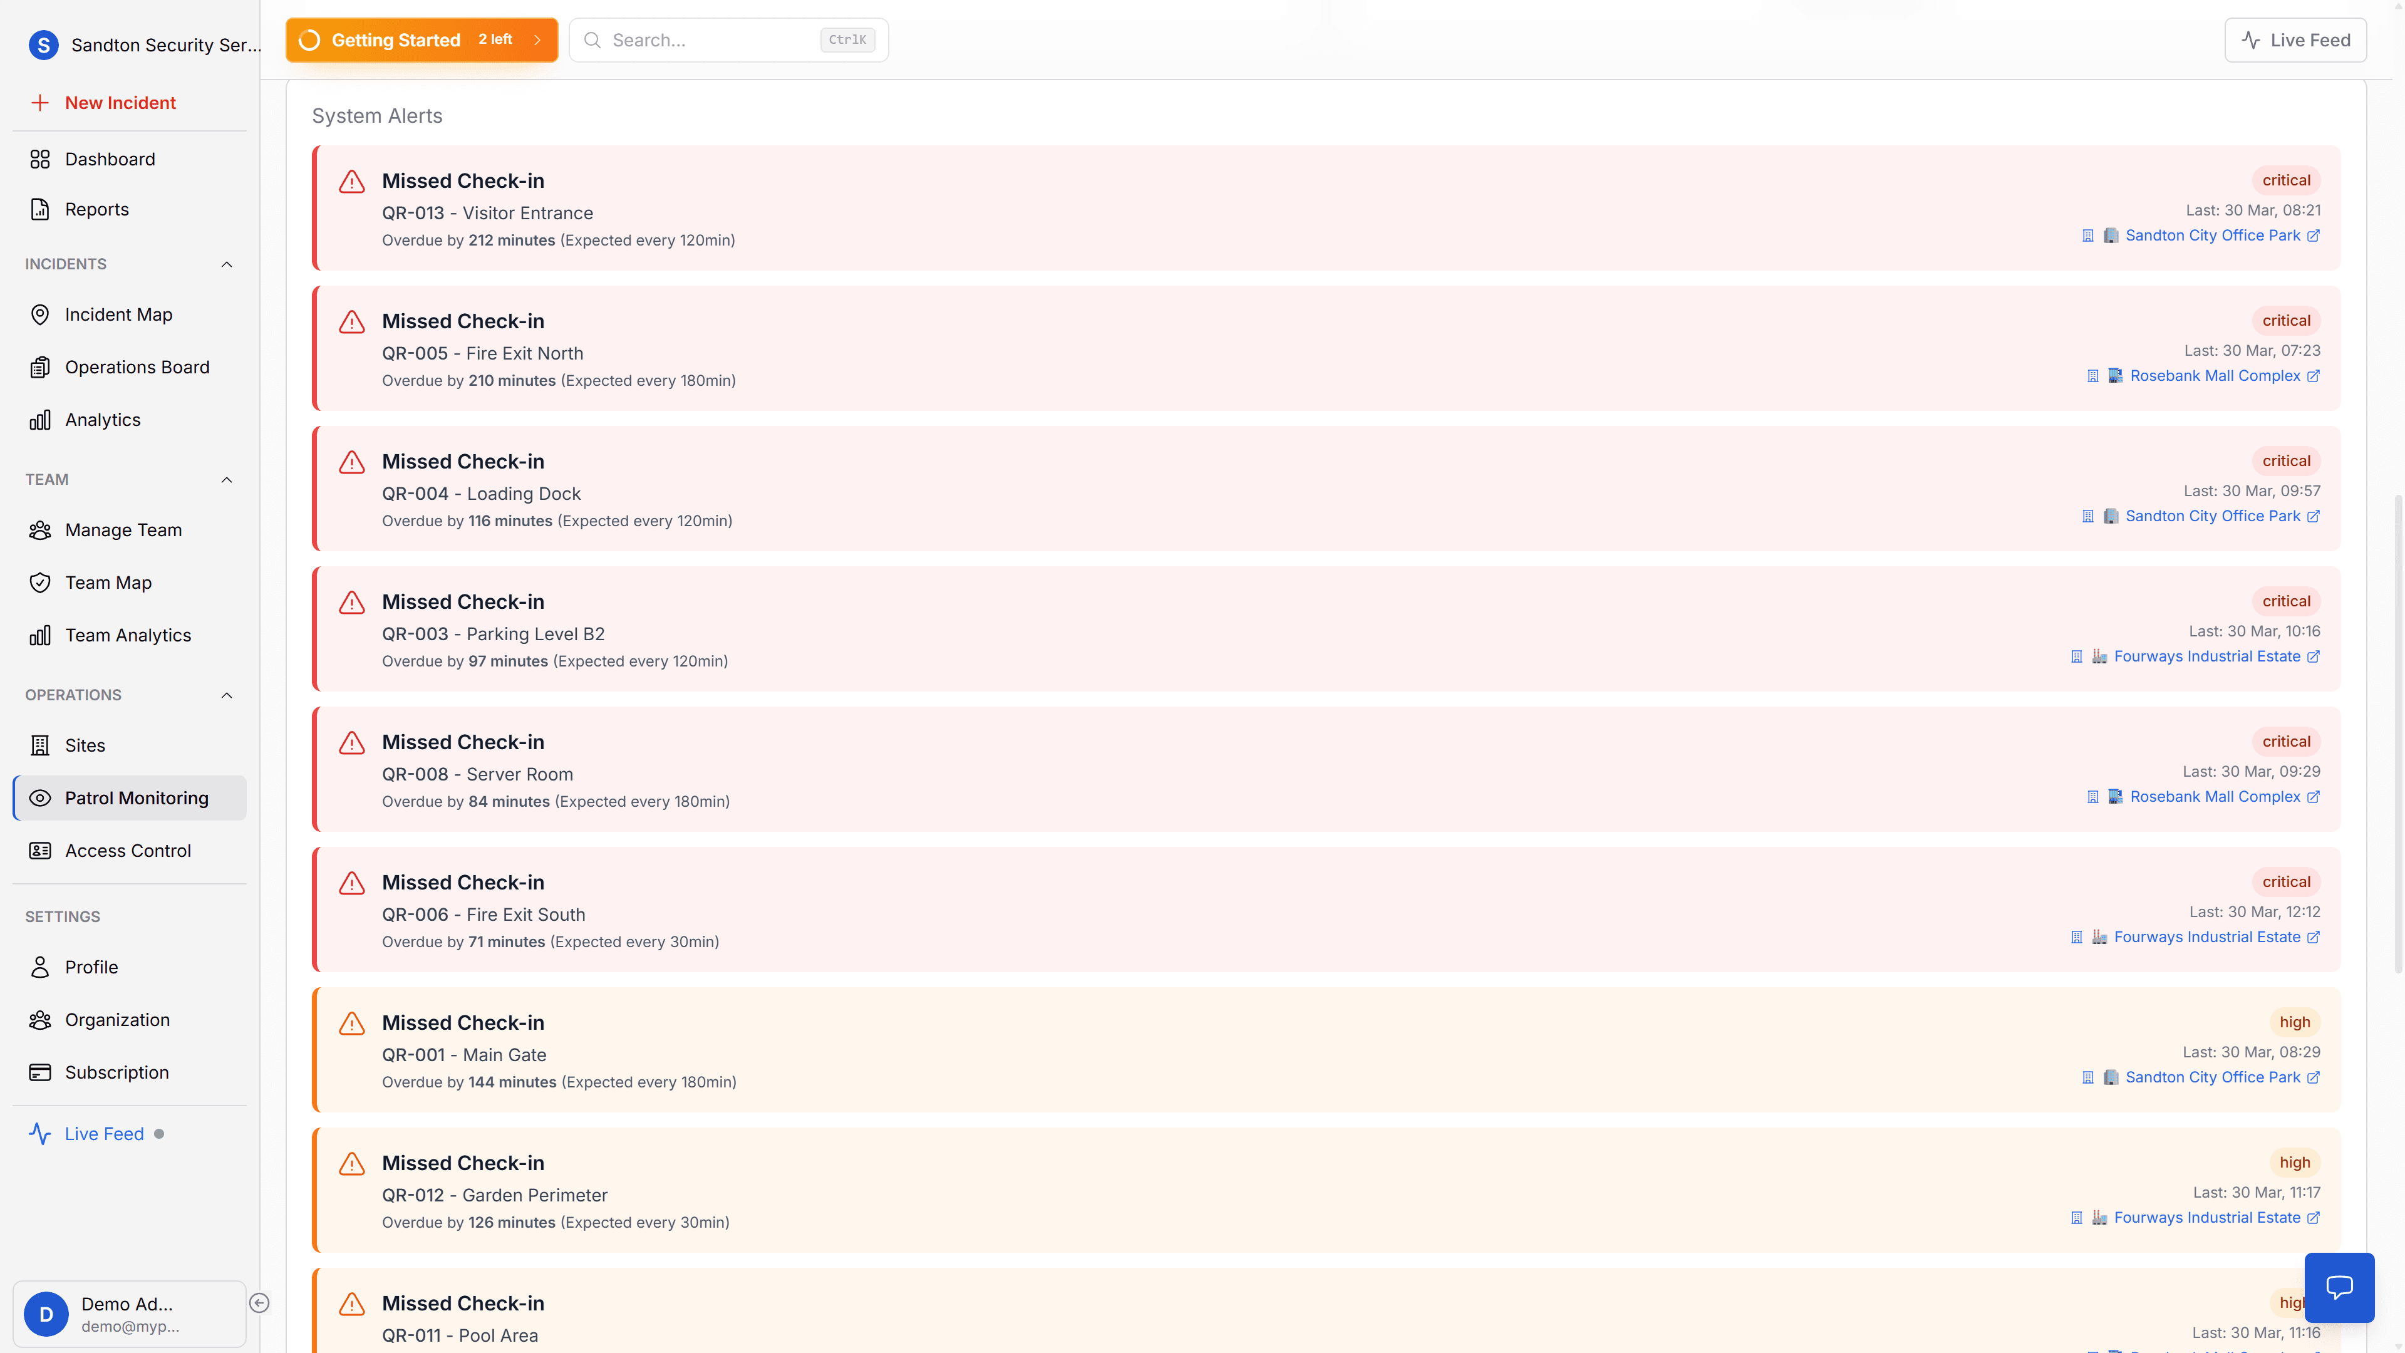Click the System Alerts heading
This screenshot has height=1353, width=2405.
[x=377, y=116]
